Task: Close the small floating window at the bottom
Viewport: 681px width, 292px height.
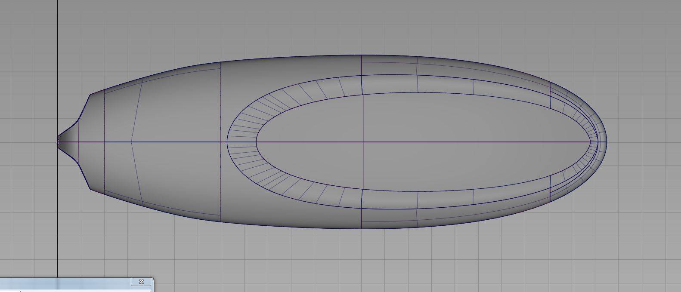Action: (x=141, y=282)
